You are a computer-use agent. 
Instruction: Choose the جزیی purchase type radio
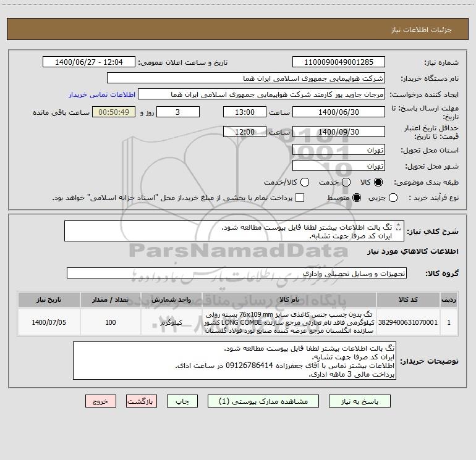pos(393,198)
